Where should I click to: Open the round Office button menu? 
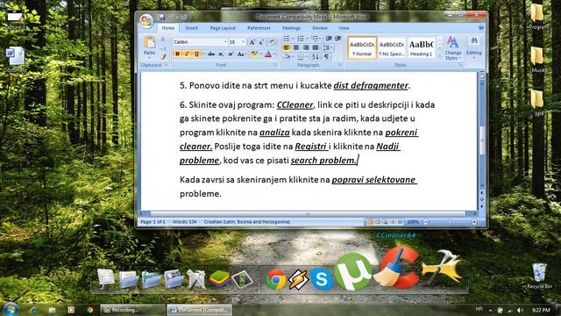coord(146,21)
